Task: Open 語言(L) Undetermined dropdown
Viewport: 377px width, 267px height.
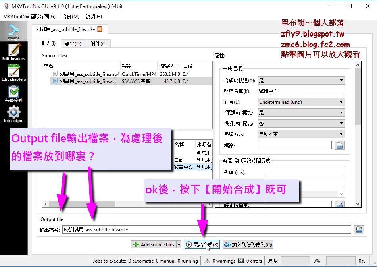Action: point(301,102)
